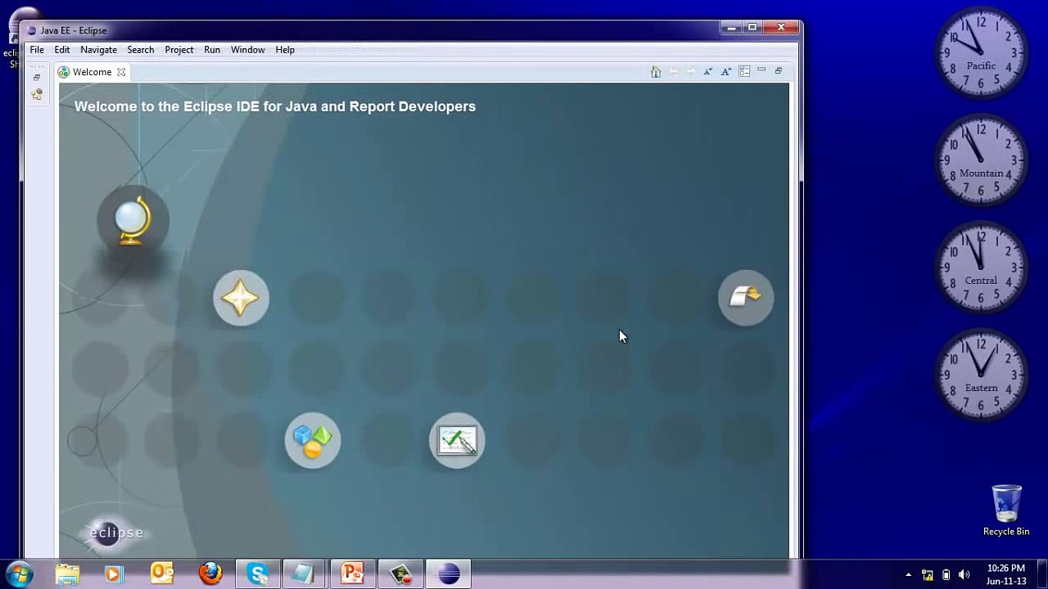Click the Restore icon in left trim bar
This screenshot has height=589, width=1048.
37,78
